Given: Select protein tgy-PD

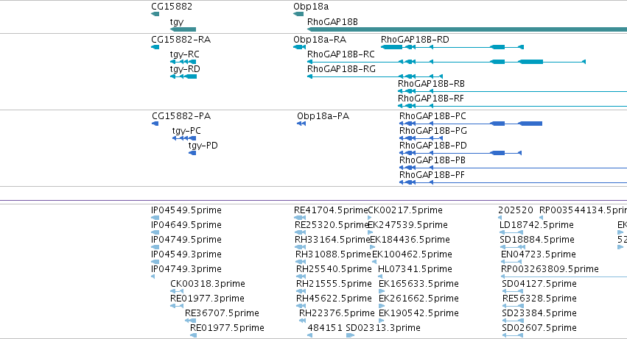Looking at the screenshot, I should [x=203, y=146].
